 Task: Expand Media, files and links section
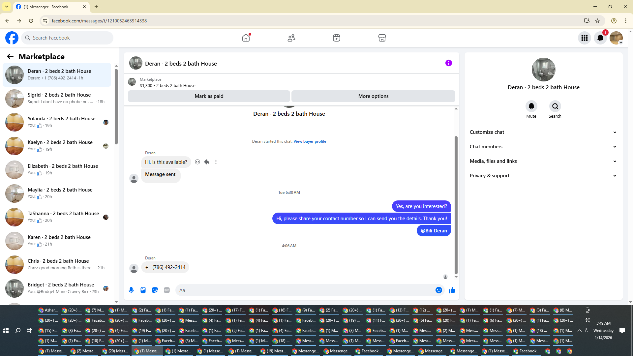tap(543, 161)
